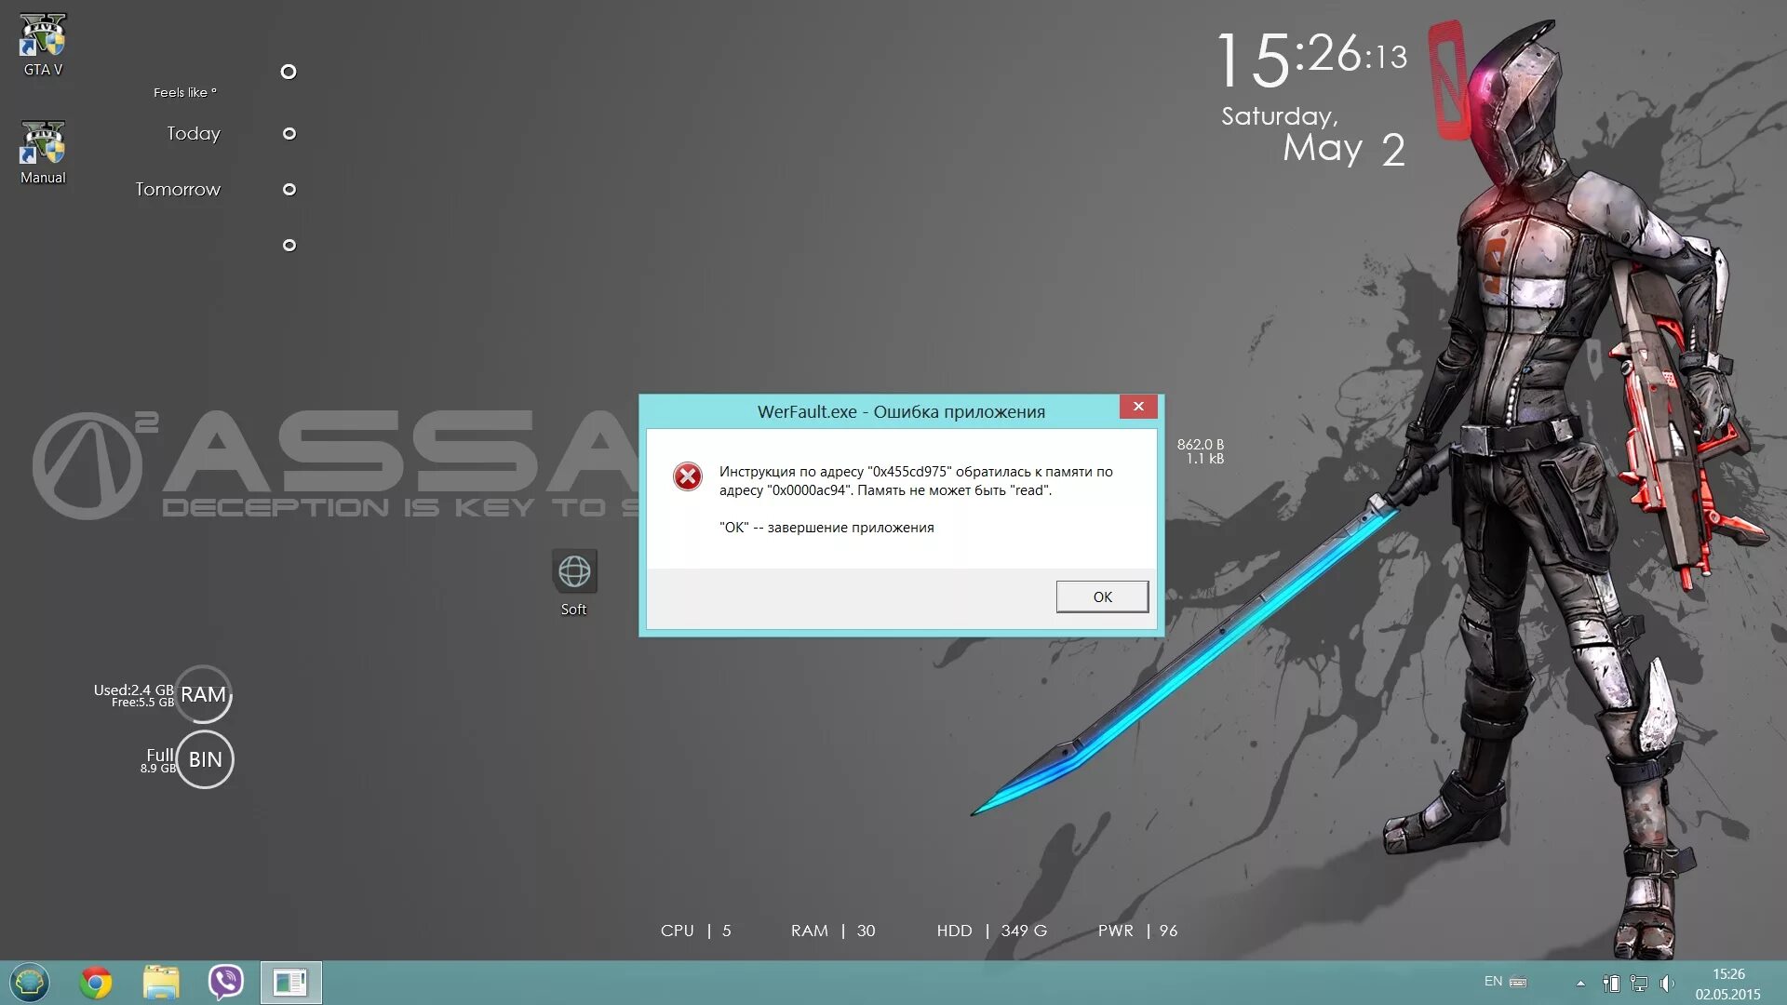
Task: Click the Saturday, May 2 date widget
Action: (x=1312, y=136)
